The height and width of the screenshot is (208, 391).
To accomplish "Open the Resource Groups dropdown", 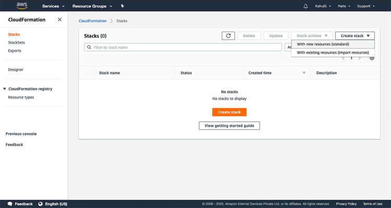I will point(92,6).
